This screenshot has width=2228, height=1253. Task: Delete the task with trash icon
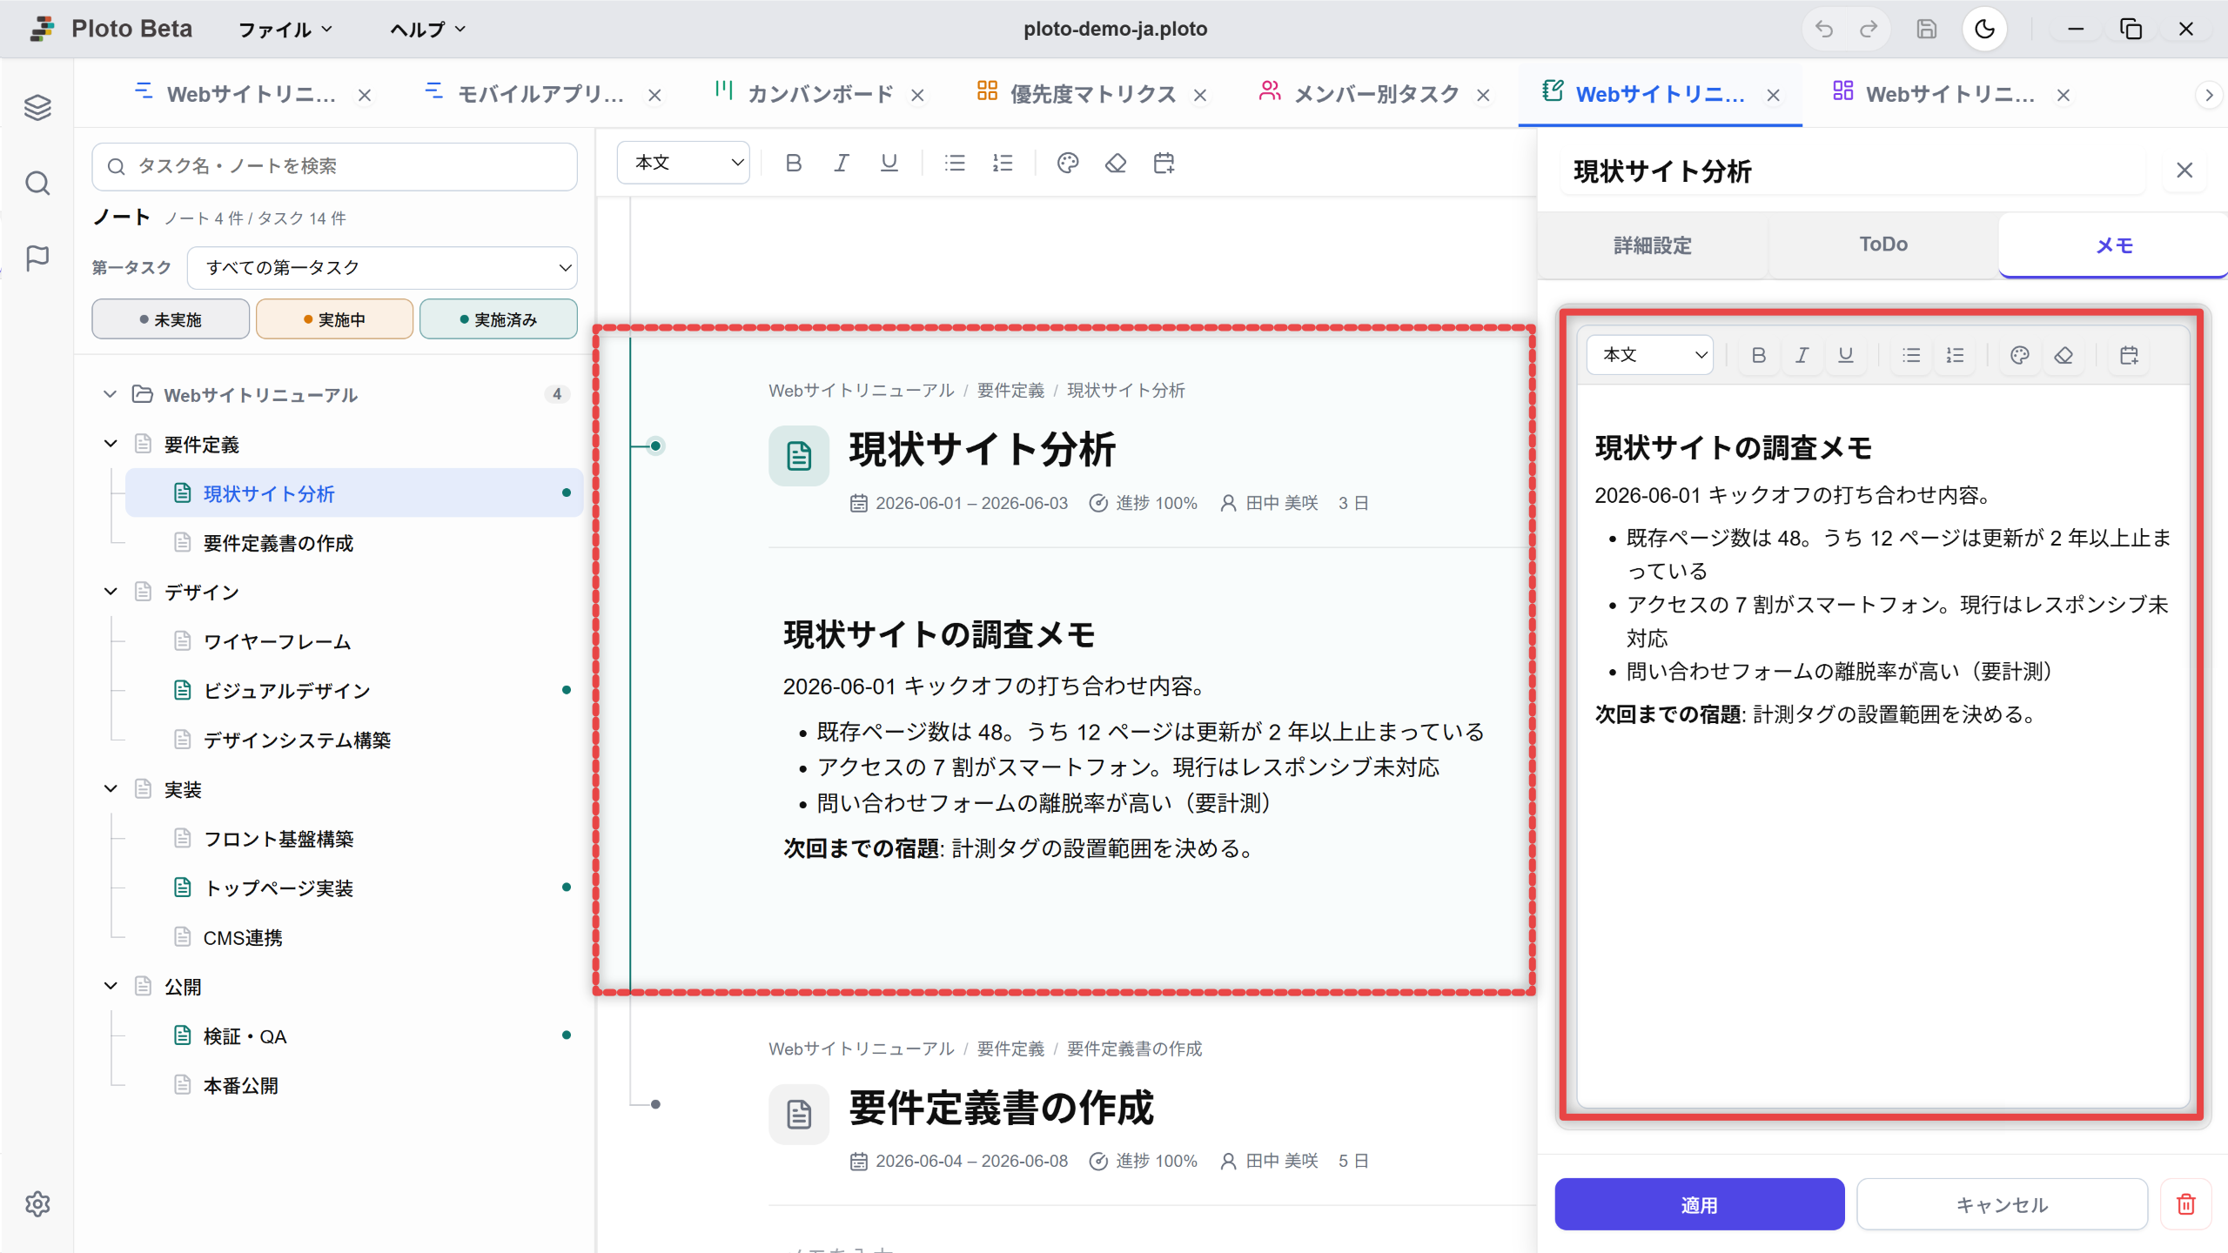click(2186, 1204)
